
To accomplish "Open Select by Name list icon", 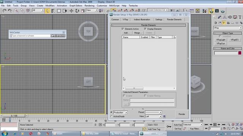I will click(53, 11).
